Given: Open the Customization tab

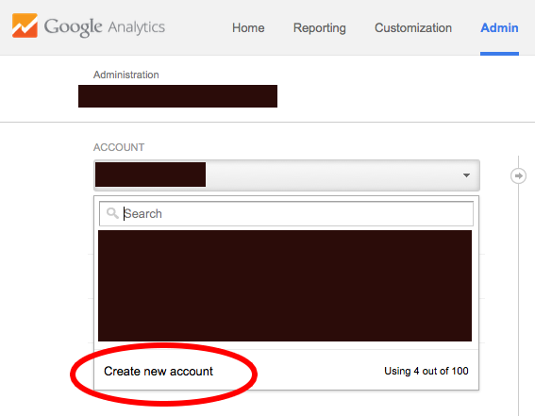Looking at the screenshot, I should pyautogui.click(x=413, y=27).
